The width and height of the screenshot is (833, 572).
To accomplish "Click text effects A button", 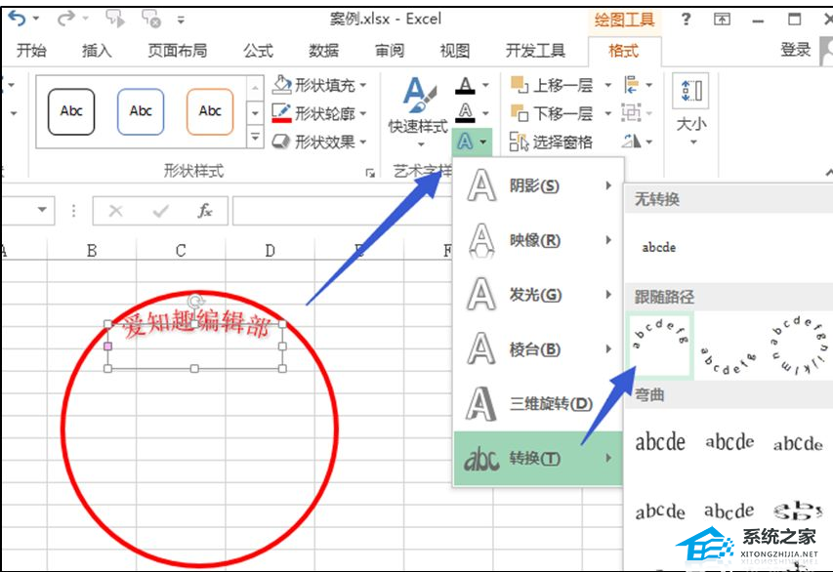I will tap(473, 142).
